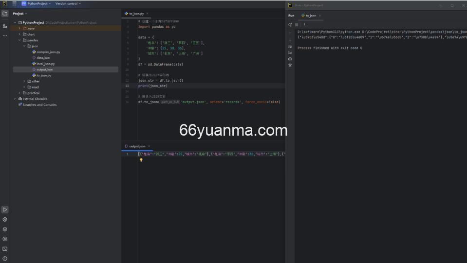
Task: Open the PythonProject dropdown in the title bar
Action: pyautogui.click(x=37, y=3)
